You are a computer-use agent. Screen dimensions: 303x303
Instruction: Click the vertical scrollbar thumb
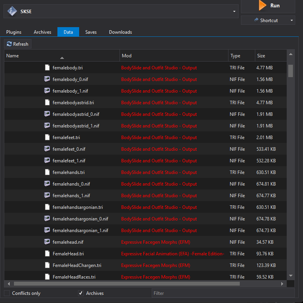pos(291,71)
